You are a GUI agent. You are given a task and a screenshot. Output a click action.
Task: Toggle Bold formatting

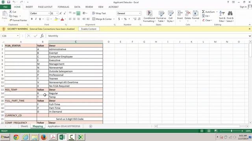(32, 19)
